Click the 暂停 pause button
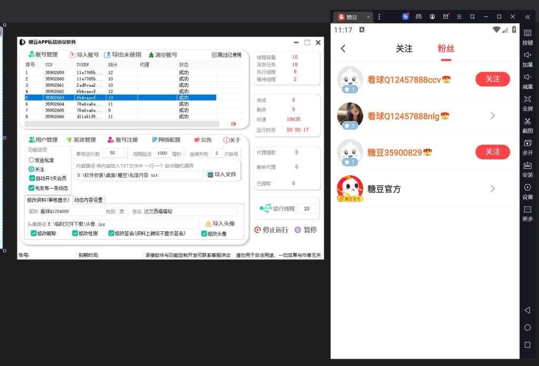 tap(306, 230)
